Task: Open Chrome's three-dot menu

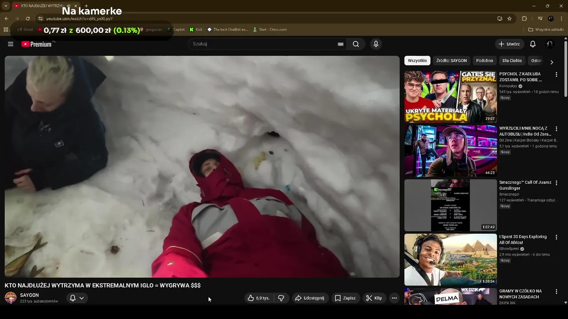Action: pos(562,19)
